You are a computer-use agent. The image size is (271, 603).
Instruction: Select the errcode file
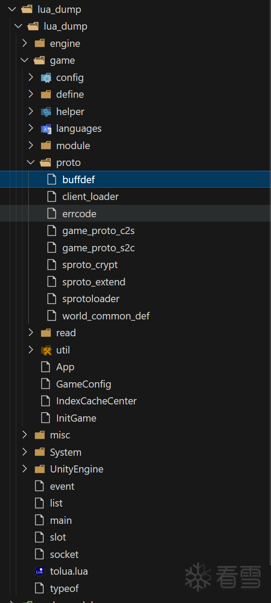click(x=79, y=214)
